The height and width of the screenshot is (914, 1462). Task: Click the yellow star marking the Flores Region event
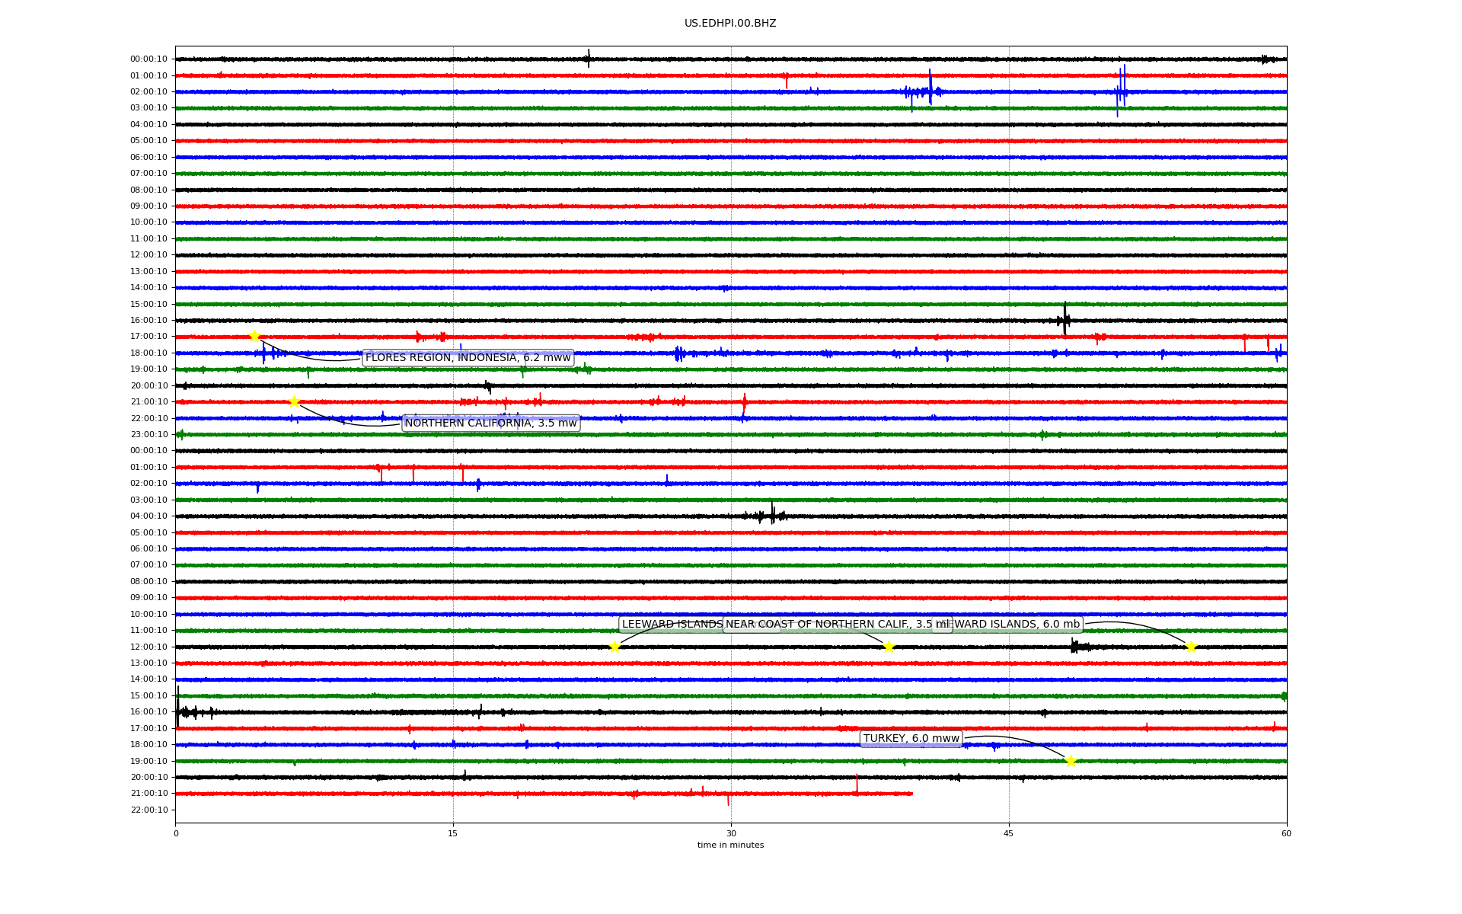254,337
